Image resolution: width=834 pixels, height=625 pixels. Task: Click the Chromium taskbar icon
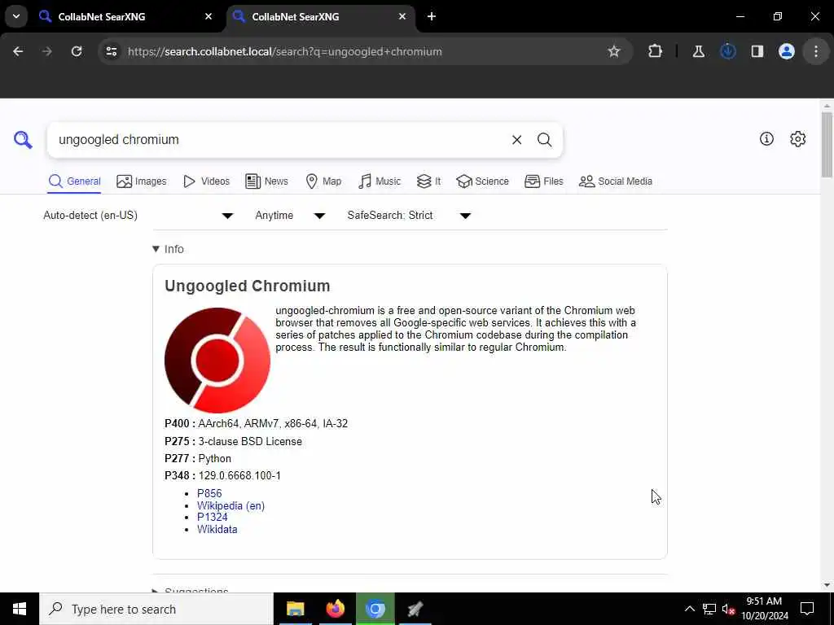[375, 609]
